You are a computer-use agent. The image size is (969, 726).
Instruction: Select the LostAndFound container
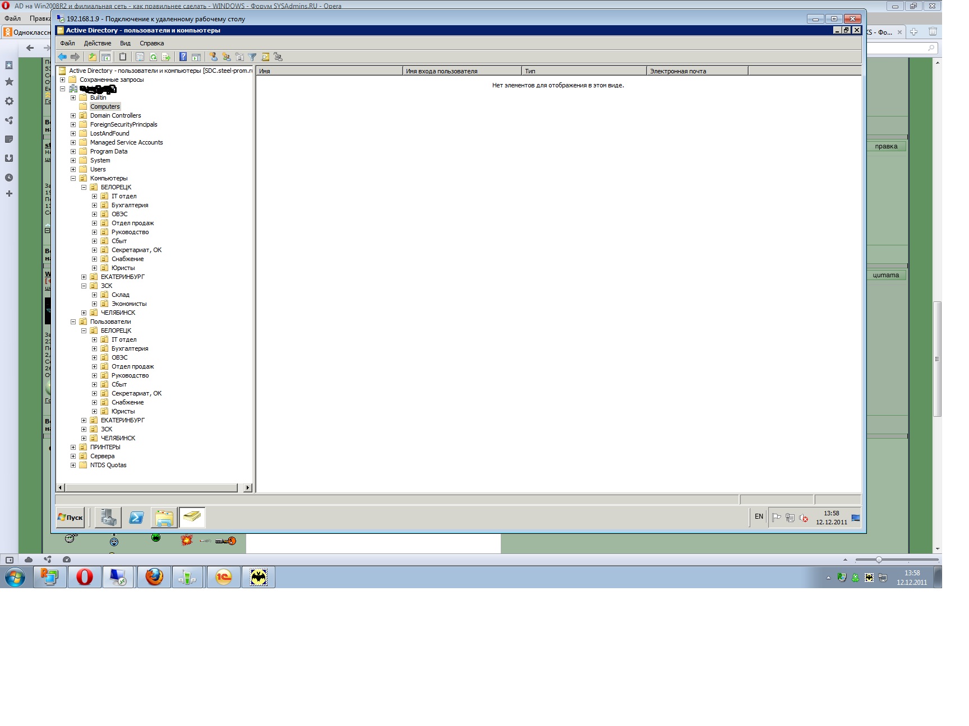pyautogui.click(x=109, y=133)
